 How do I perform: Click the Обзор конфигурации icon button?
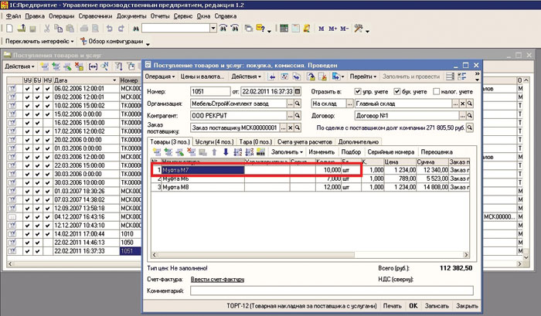click(x=112, y=42)
